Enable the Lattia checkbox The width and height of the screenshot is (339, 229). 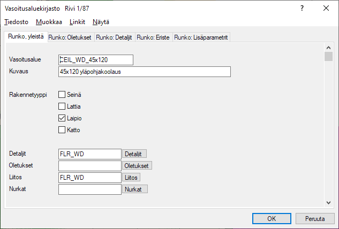(62, 106)
